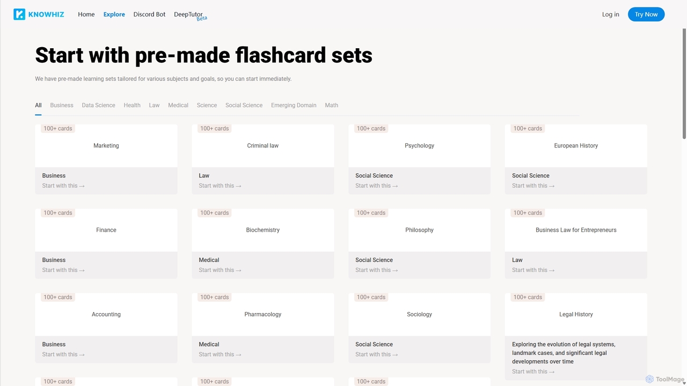Click "Start with this" under Philosophy
The height and width of the screenshot is (386, 687).
(x=377, y=270)
